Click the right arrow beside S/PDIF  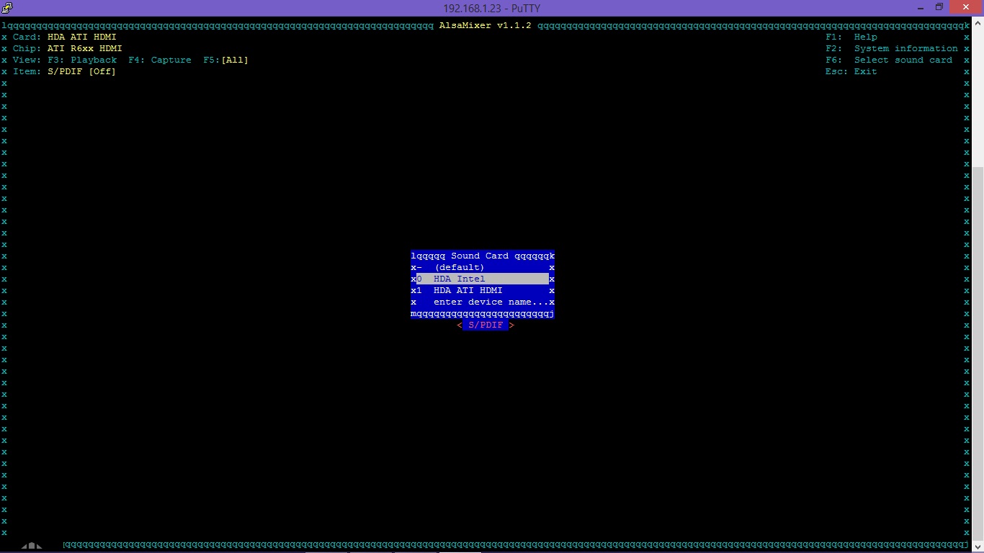pyautogui.click(x=511, y=325)
